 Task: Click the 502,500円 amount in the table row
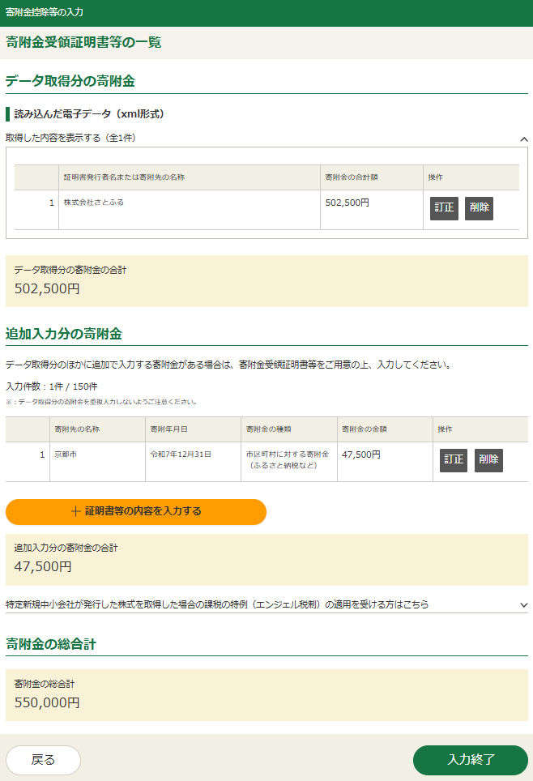point(347,203)
